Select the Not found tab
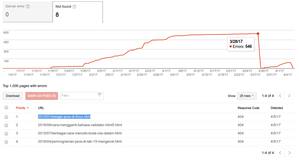 pyautogui.click(x=78, y=12)
